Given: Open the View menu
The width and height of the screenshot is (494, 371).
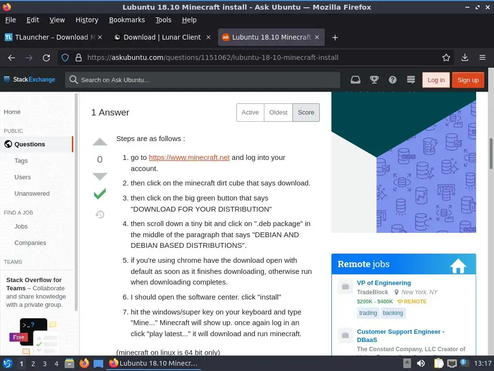Looking at the screenshot, I should pos(57,20).
